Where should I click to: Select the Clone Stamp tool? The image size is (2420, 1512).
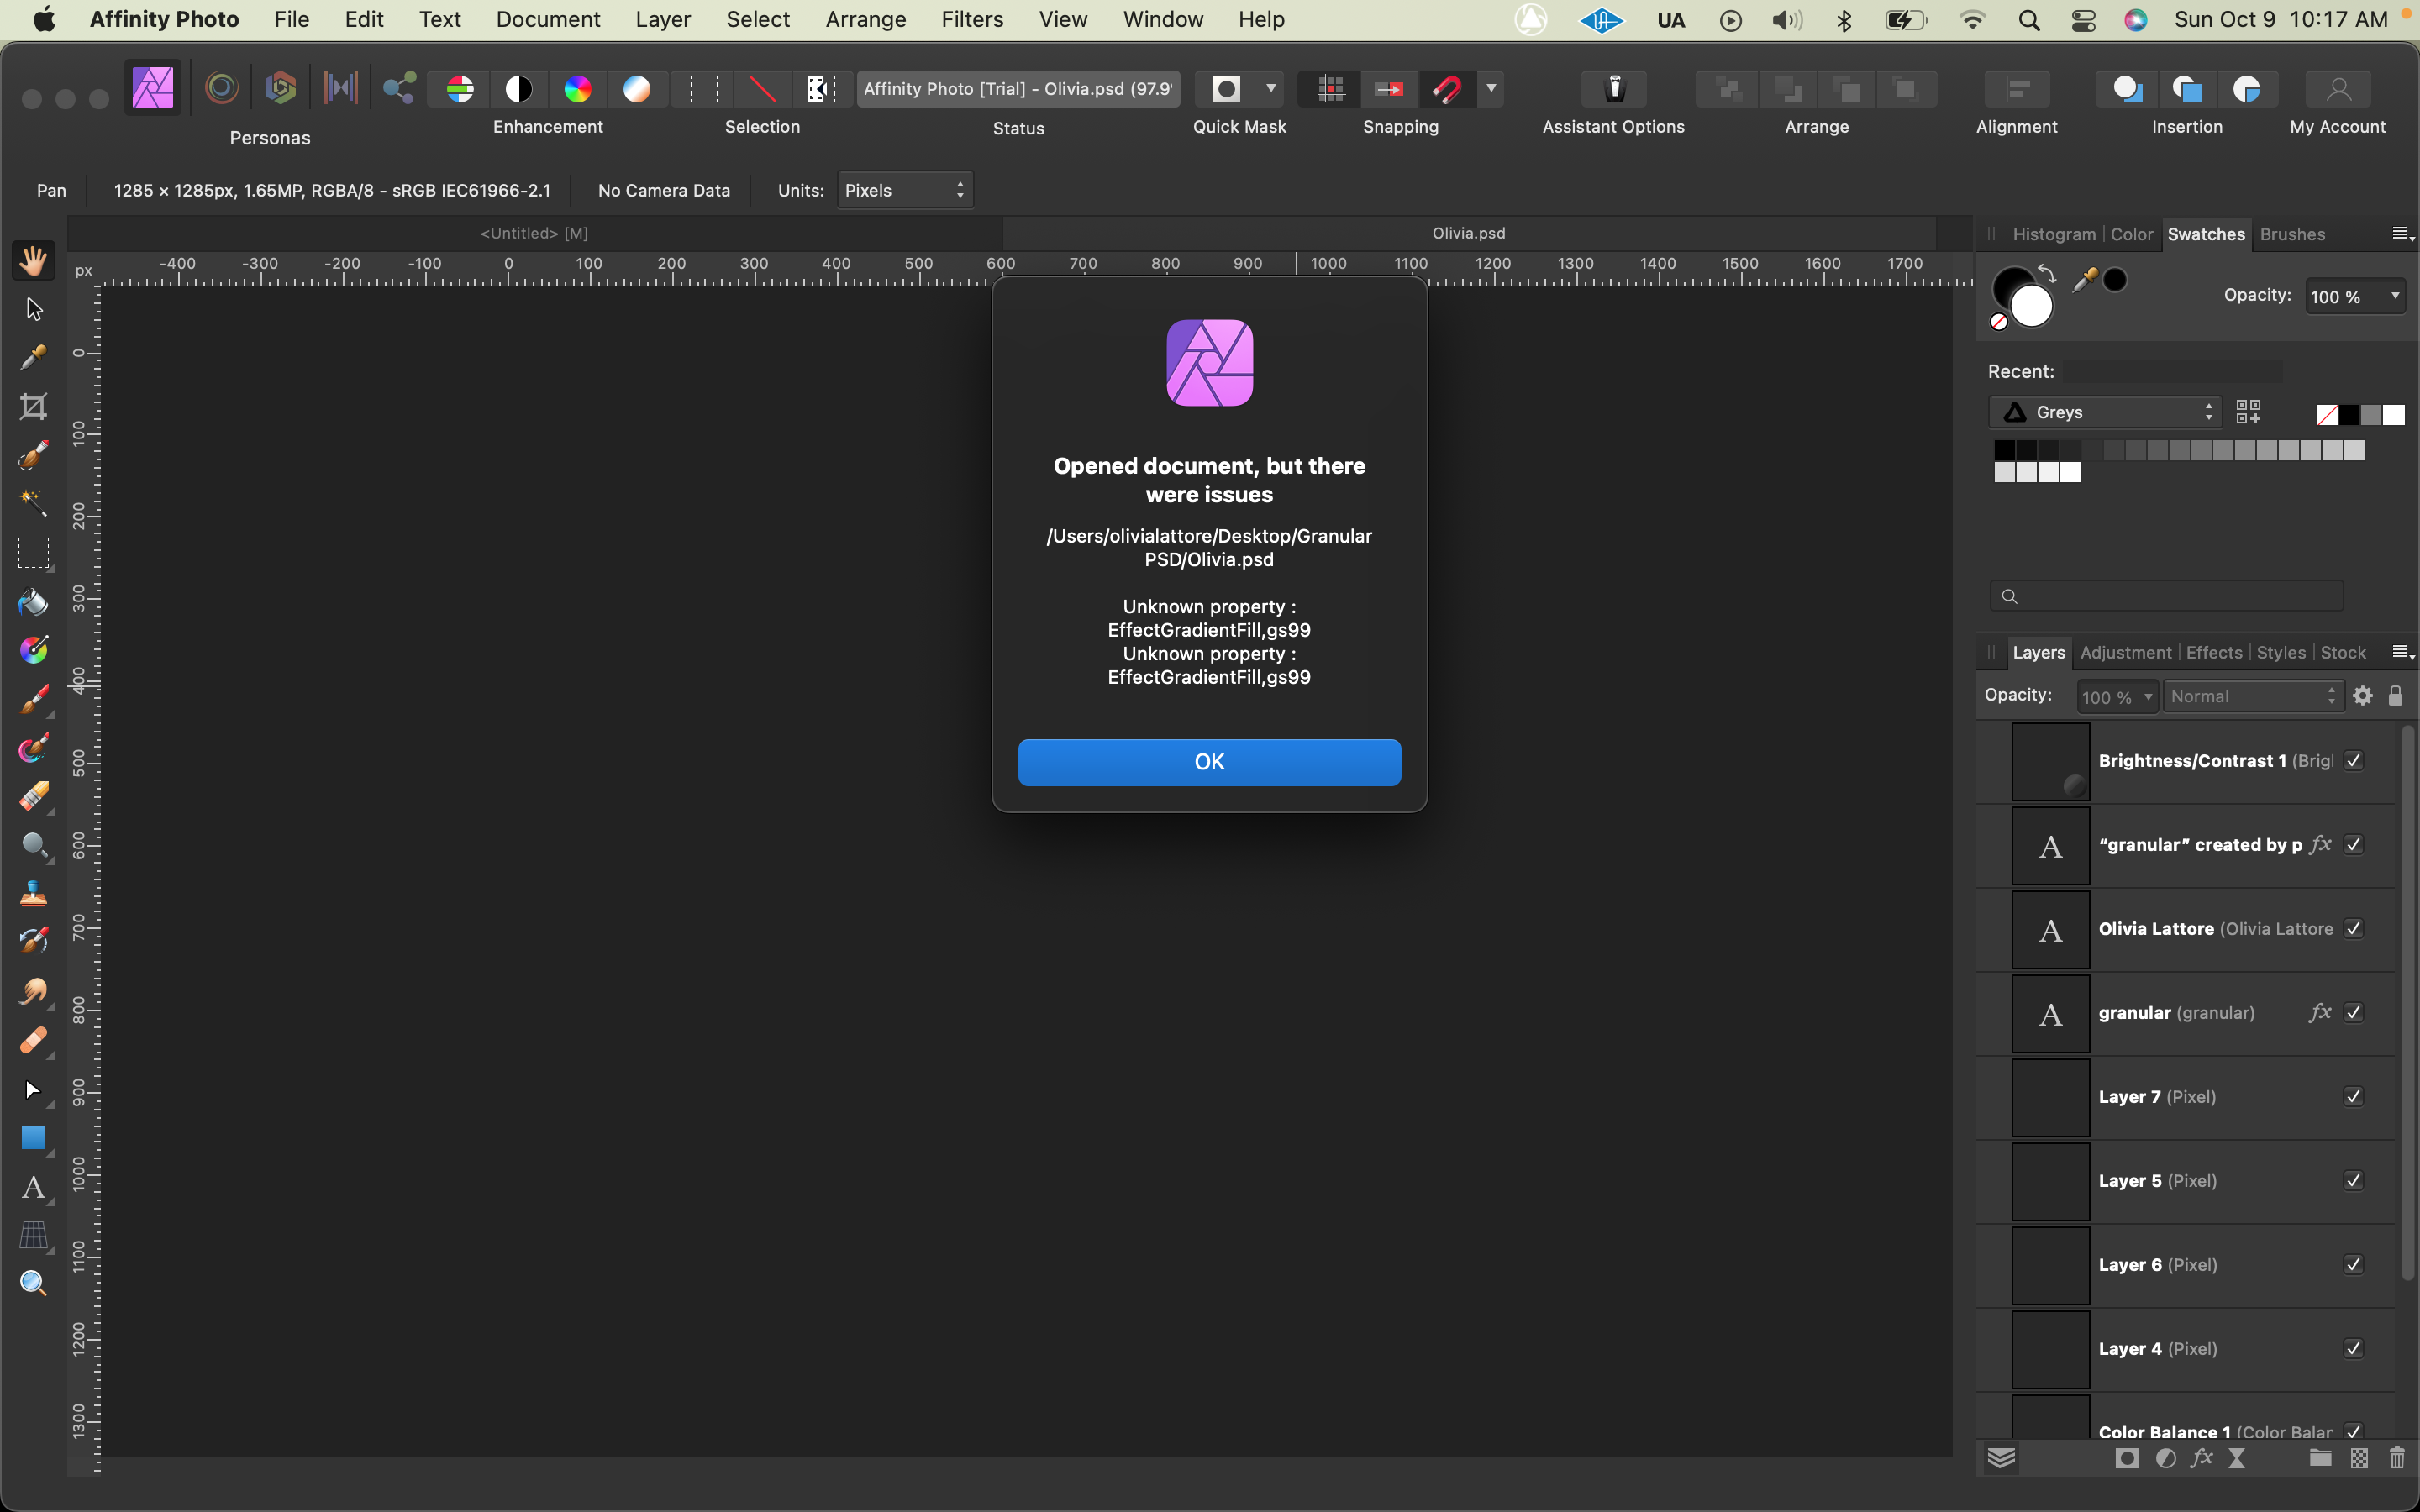pyautogui.click(x=33, y=894)
